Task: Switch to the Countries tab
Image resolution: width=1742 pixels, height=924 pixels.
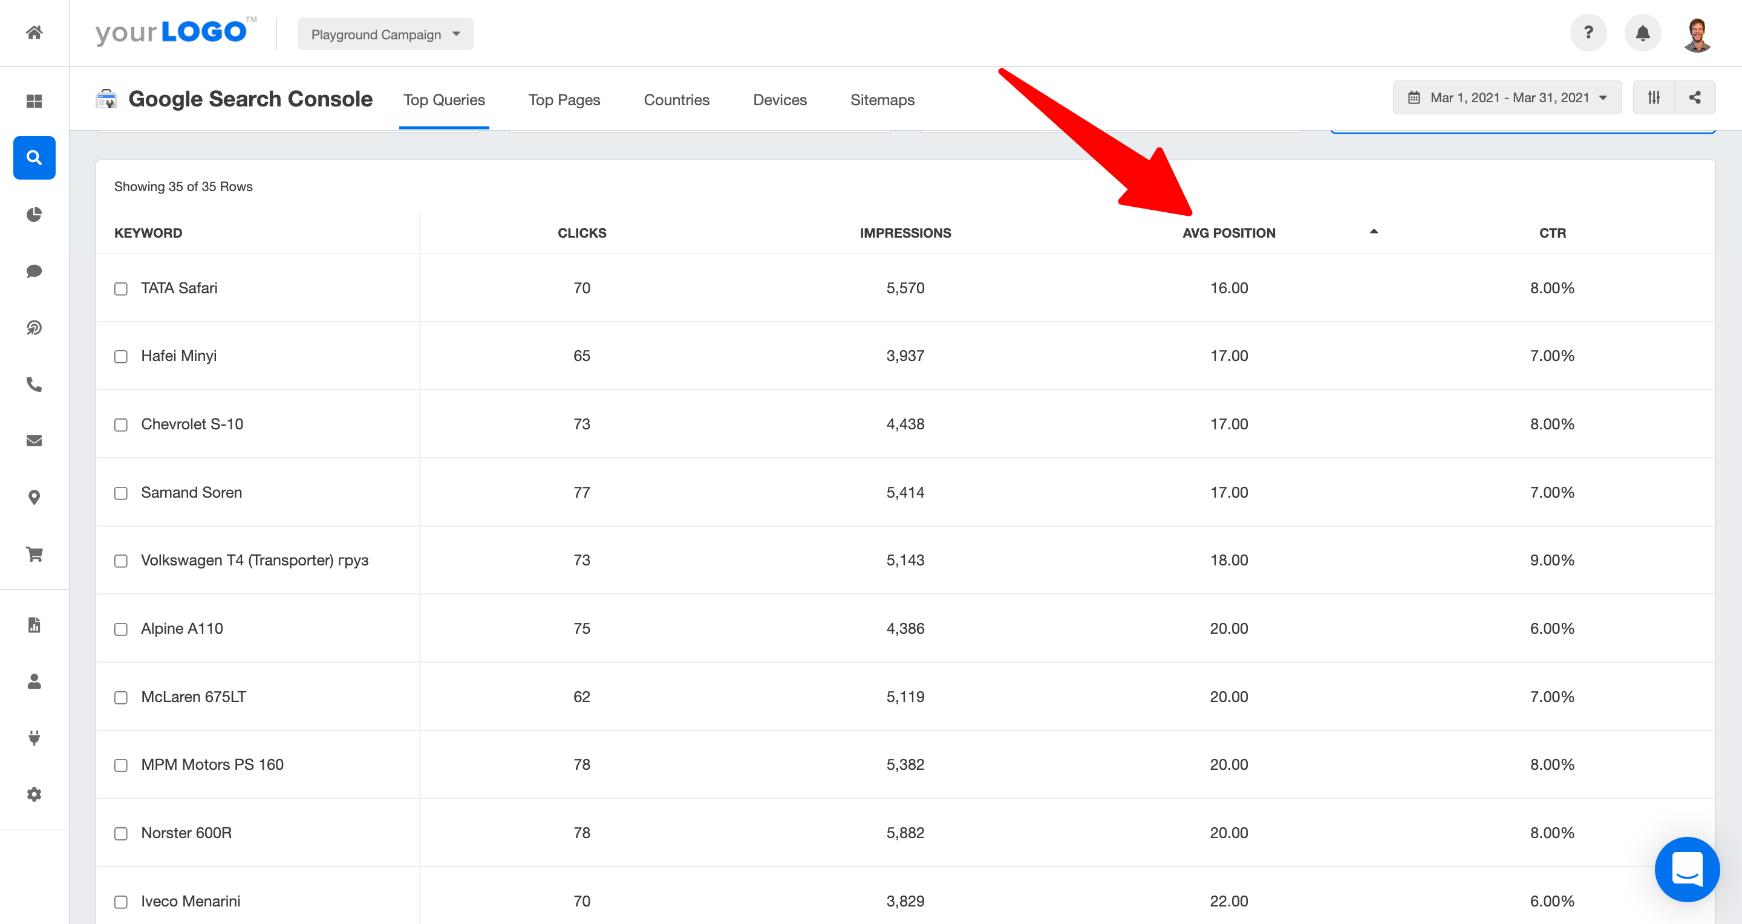Action: [676, 99]
